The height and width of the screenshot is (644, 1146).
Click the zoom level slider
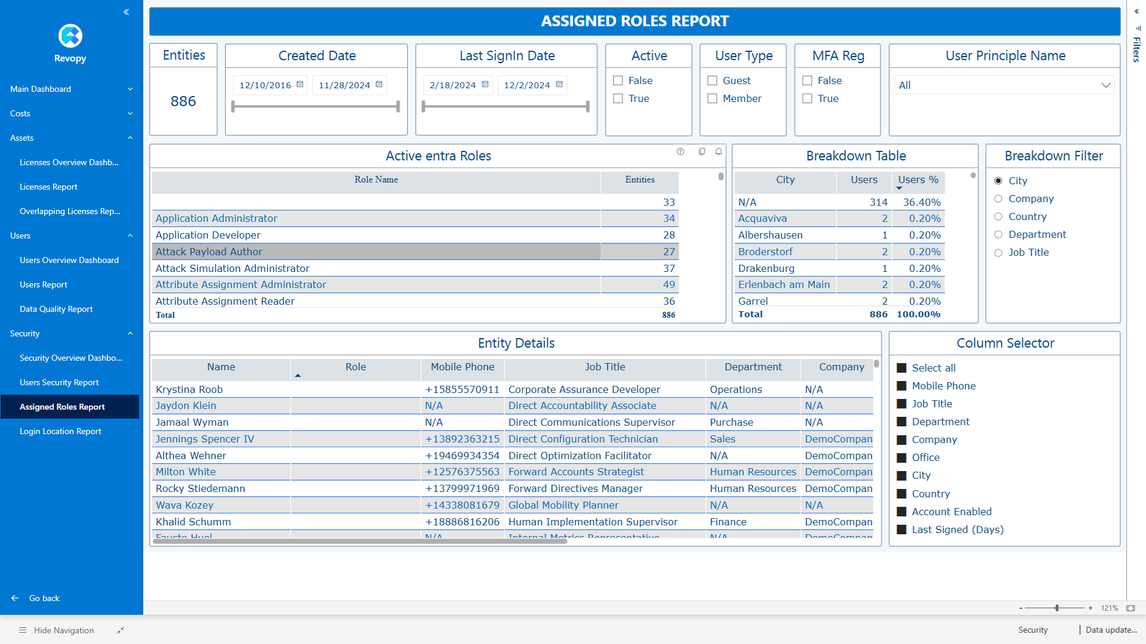tap(1055, 608)
